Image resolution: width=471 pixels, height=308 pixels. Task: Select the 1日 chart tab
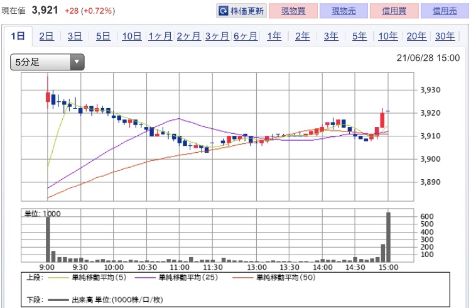[18, 36]
